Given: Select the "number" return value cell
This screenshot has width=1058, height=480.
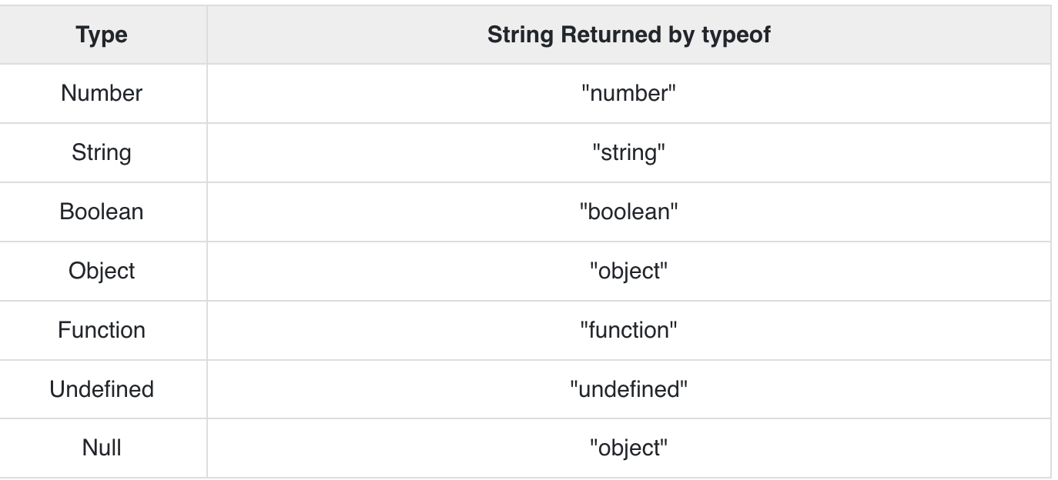Looking at the screenshot, I should click(628, 93).
